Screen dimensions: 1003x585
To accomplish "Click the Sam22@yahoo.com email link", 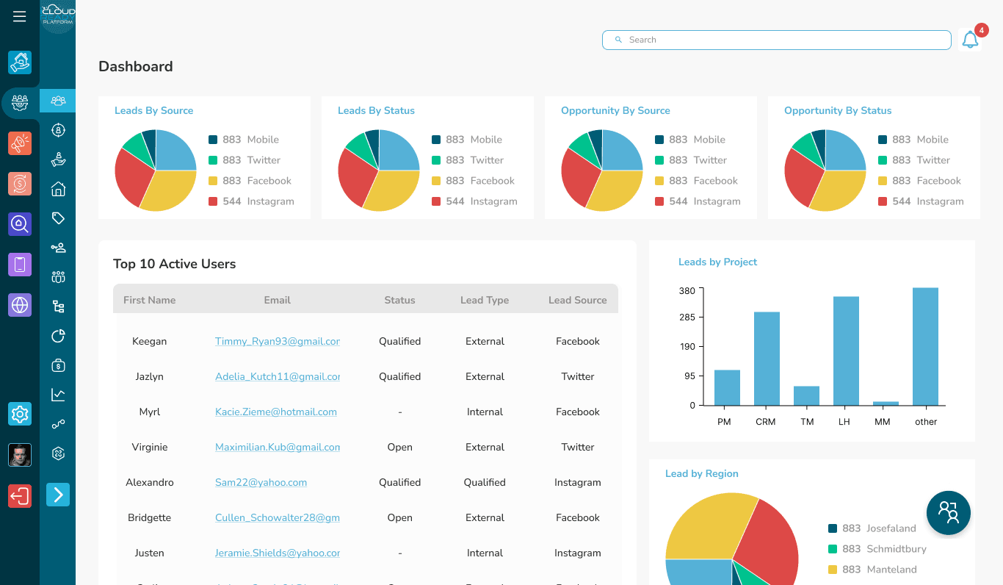I will [261, 482].
